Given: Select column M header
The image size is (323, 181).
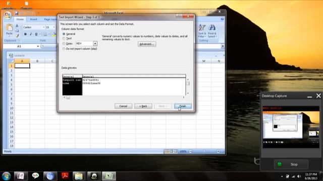Looking at the screenshot, I should coord(204,61).
